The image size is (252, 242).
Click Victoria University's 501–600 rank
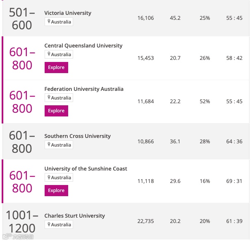pyautogui.click(x=21, y=19)
